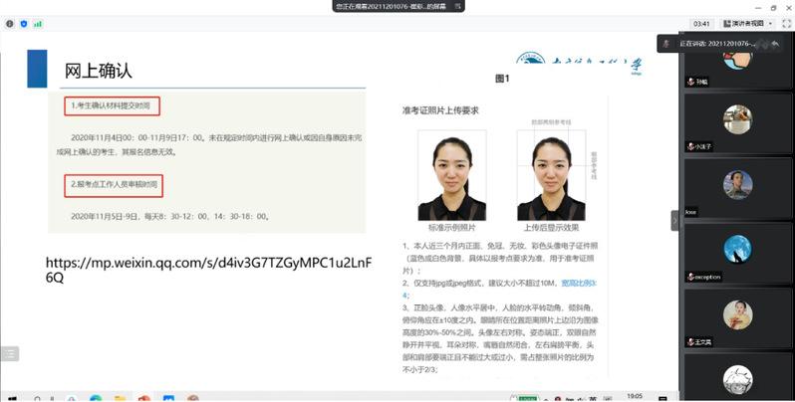
Task: Click the 03:41 meeting timer
Action: pyautogui.click(x=701, y=23)
